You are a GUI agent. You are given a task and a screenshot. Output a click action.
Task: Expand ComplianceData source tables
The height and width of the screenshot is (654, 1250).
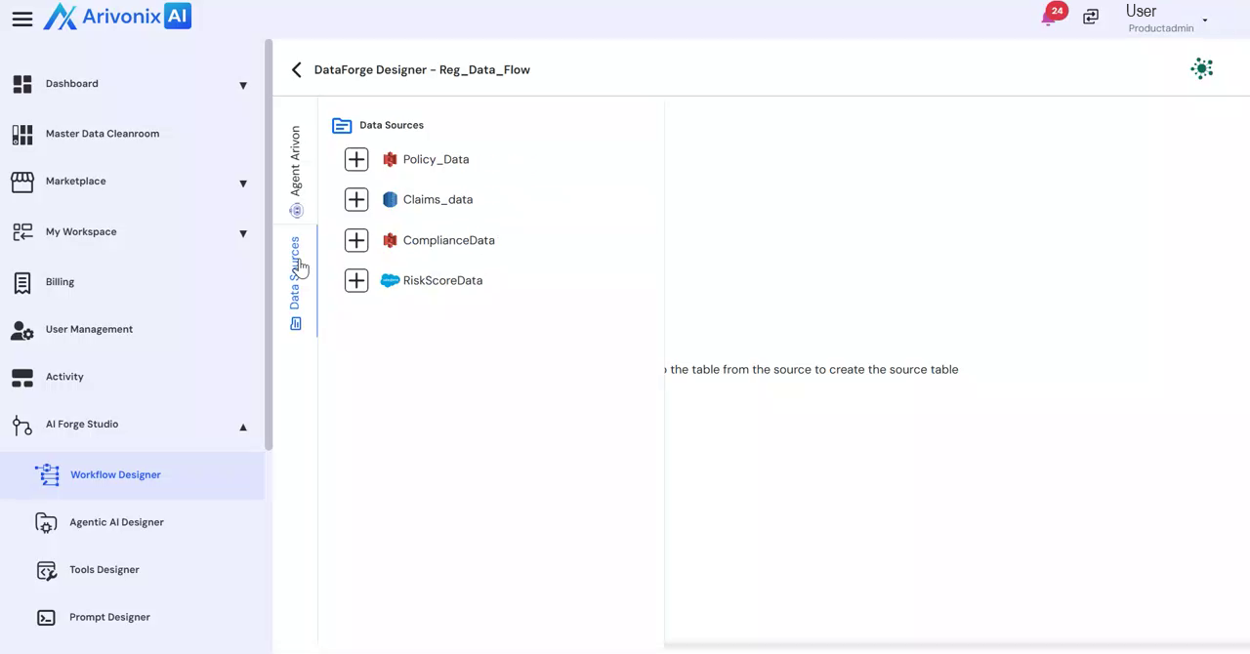point(356,240)
